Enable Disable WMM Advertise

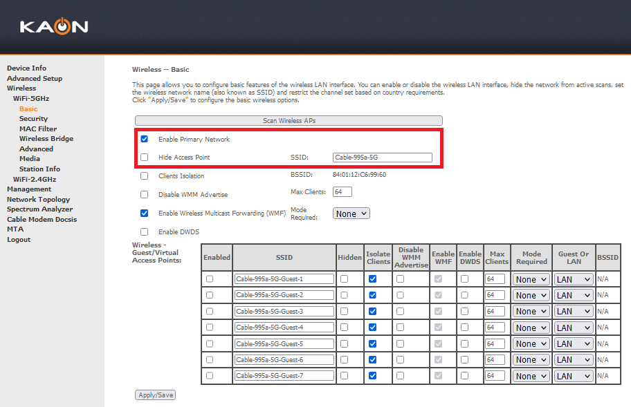[x=144, y=194]
